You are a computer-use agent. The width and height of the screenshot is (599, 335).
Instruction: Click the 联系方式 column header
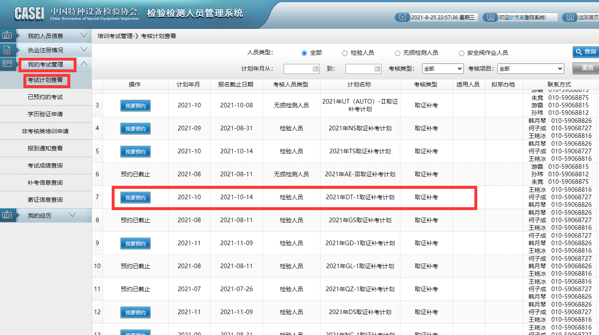[559, 84]
